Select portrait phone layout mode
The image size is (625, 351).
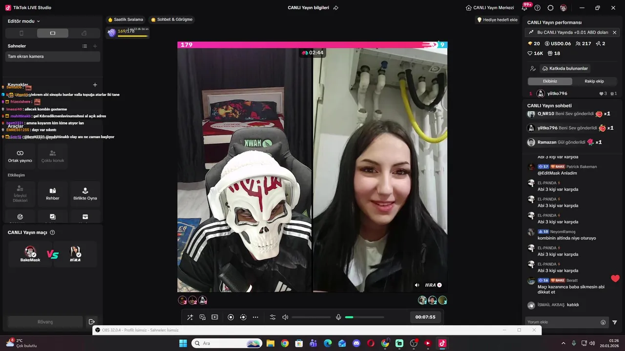tap(21, 33)
